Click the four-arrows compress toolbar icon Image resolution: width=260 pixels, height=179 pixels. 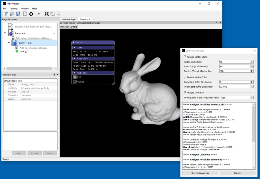pos(46,14)
